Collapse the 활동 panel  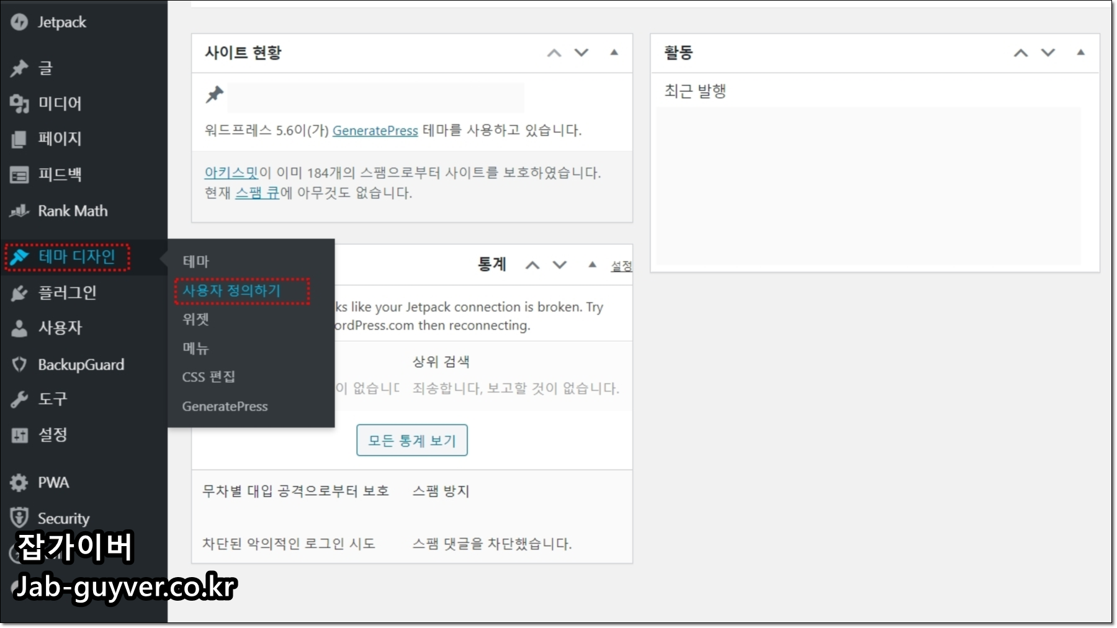(x=1081, y=53)
